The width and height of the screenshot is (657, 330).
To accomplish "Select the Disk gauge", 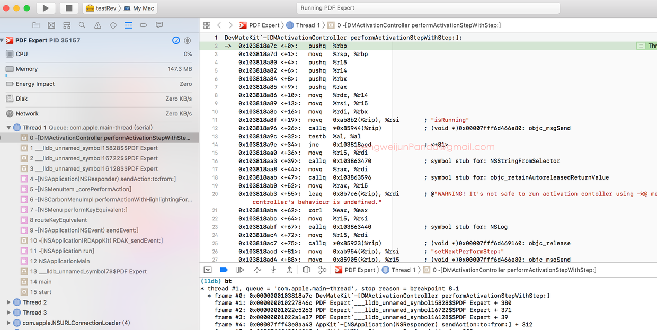I will click(99, 99).
